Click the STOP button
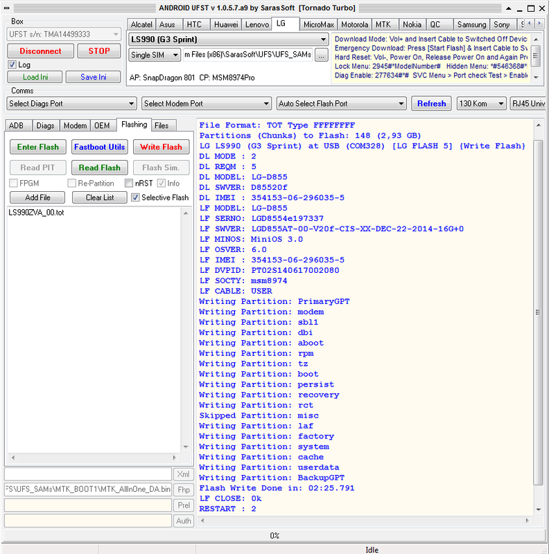 coord(99,51)
